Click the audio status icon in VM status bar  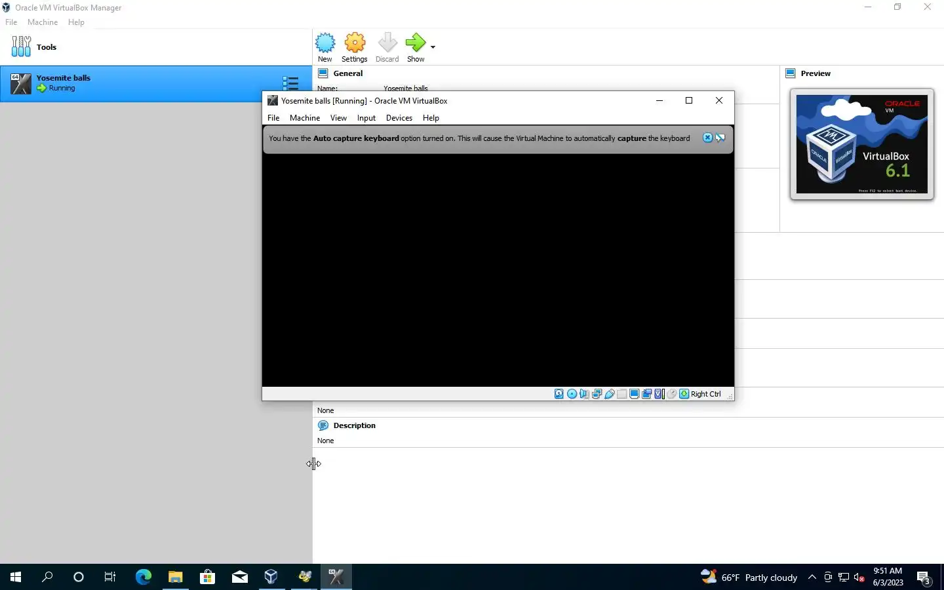point(584,394)
